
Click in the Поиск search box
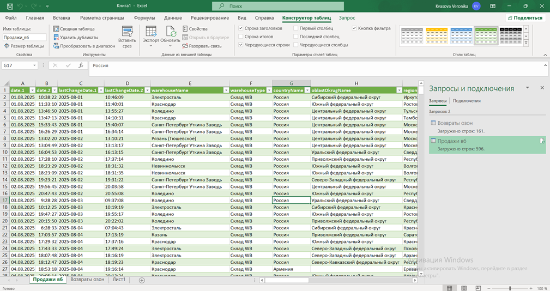278,6
